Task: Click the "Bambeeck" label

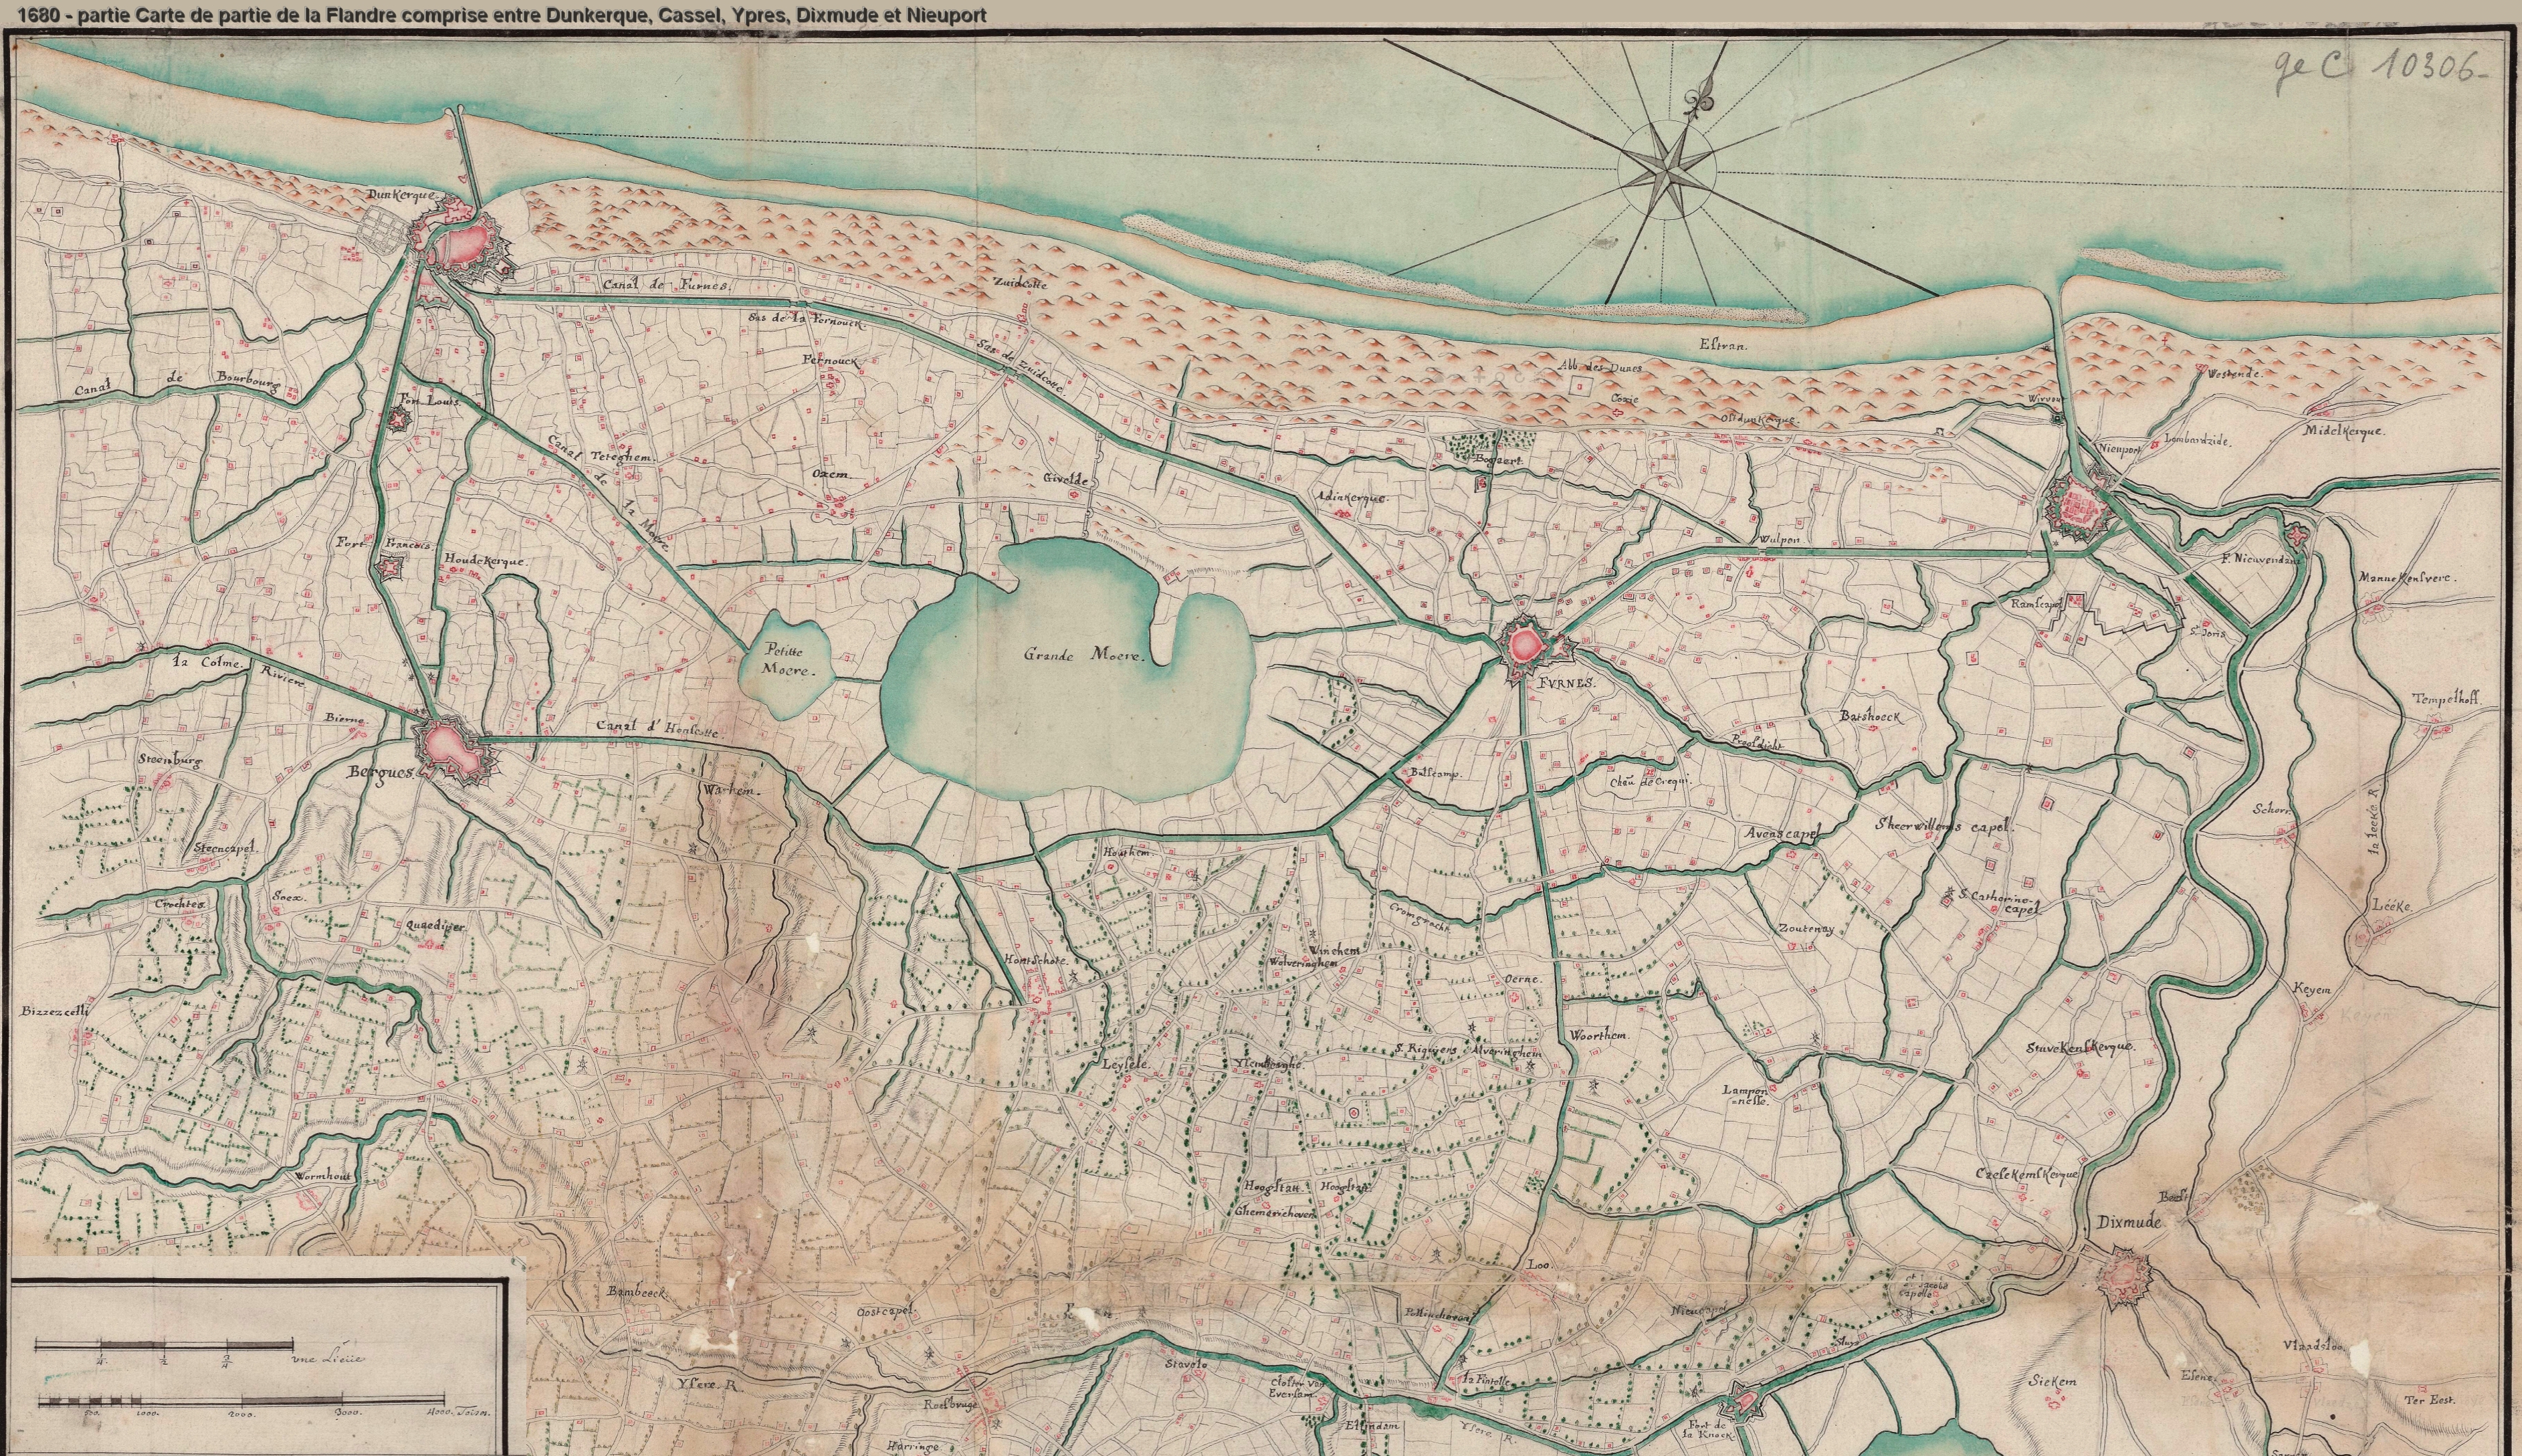Action: click(637, 1292)
